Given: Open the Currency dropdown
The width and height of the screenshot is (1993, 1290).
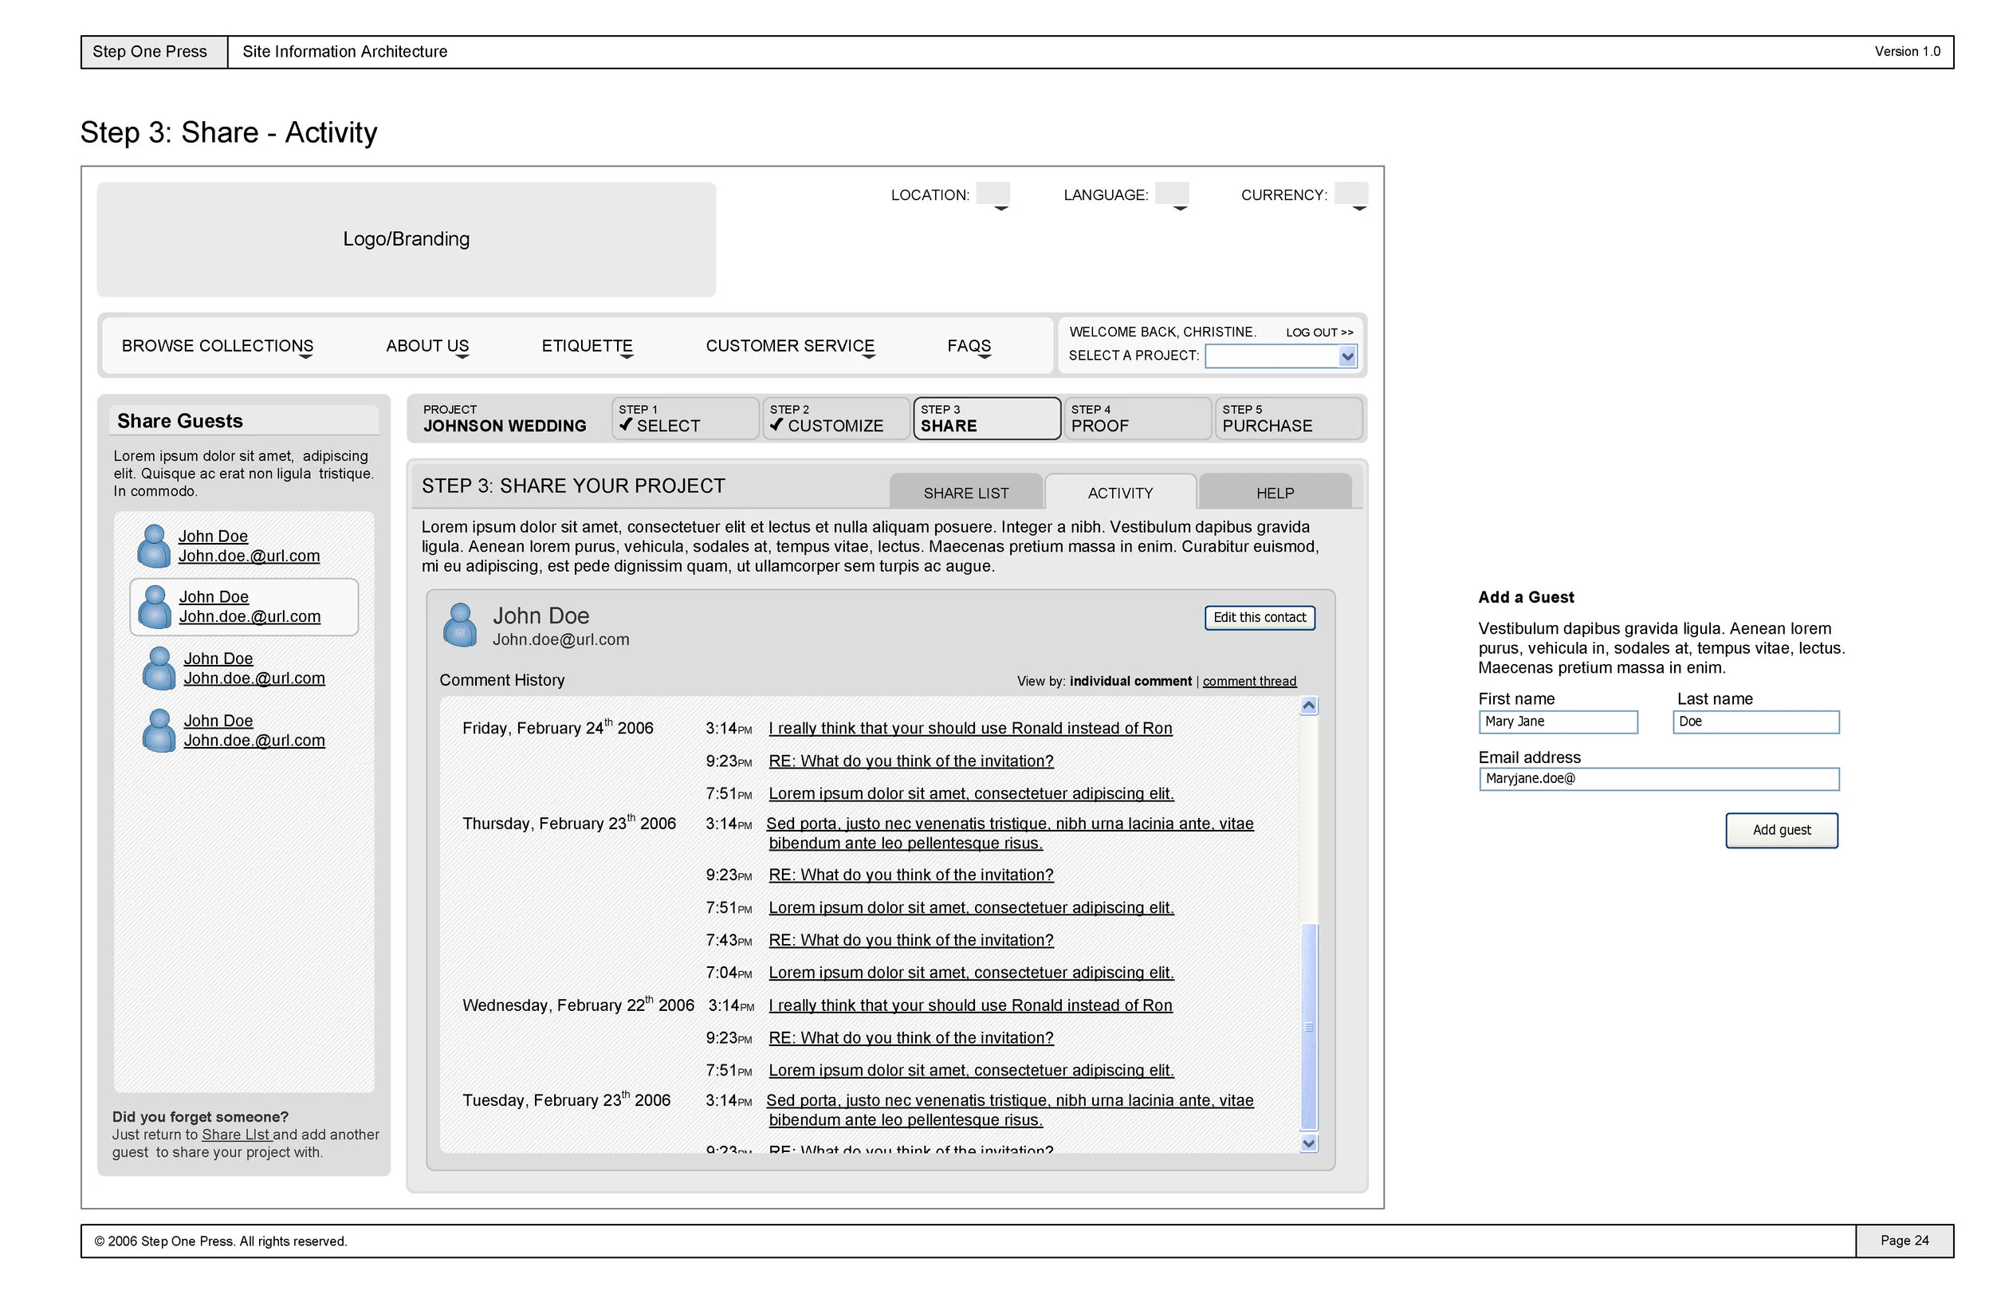Looking at the screenshot, I should point(1350,195).
